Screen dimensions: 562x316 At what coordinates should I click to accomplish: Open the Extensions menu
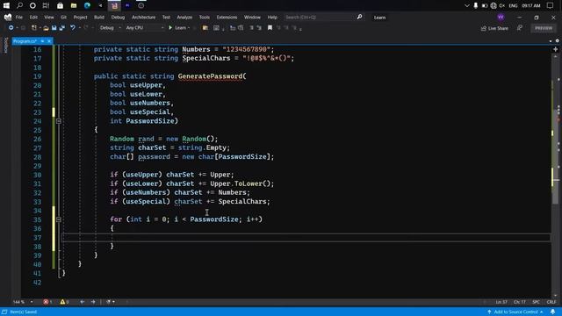(227, 18)
